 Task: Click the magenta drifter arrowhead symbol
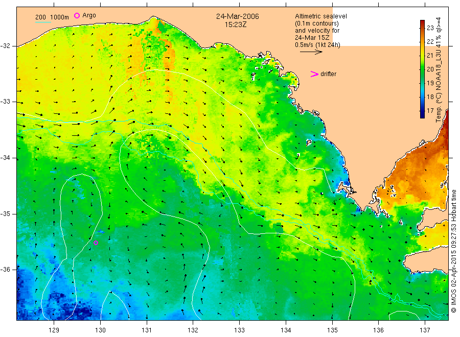pos(314,74)
